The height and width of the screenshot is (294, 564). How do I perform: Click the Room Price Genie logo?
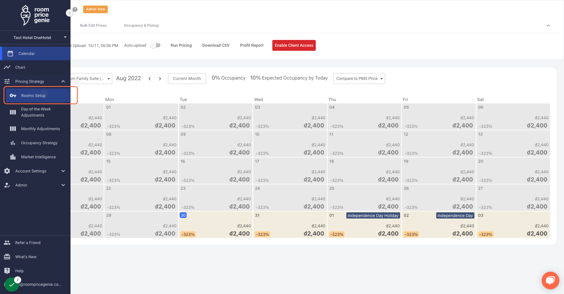click(x=35, y=15)
